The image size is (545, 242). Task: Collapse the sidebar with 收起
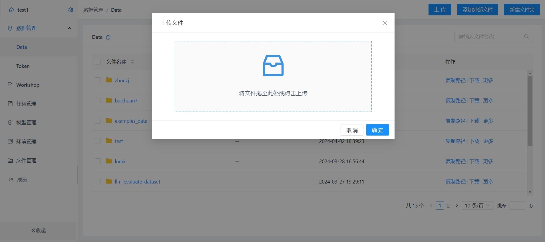coord(39,230)
